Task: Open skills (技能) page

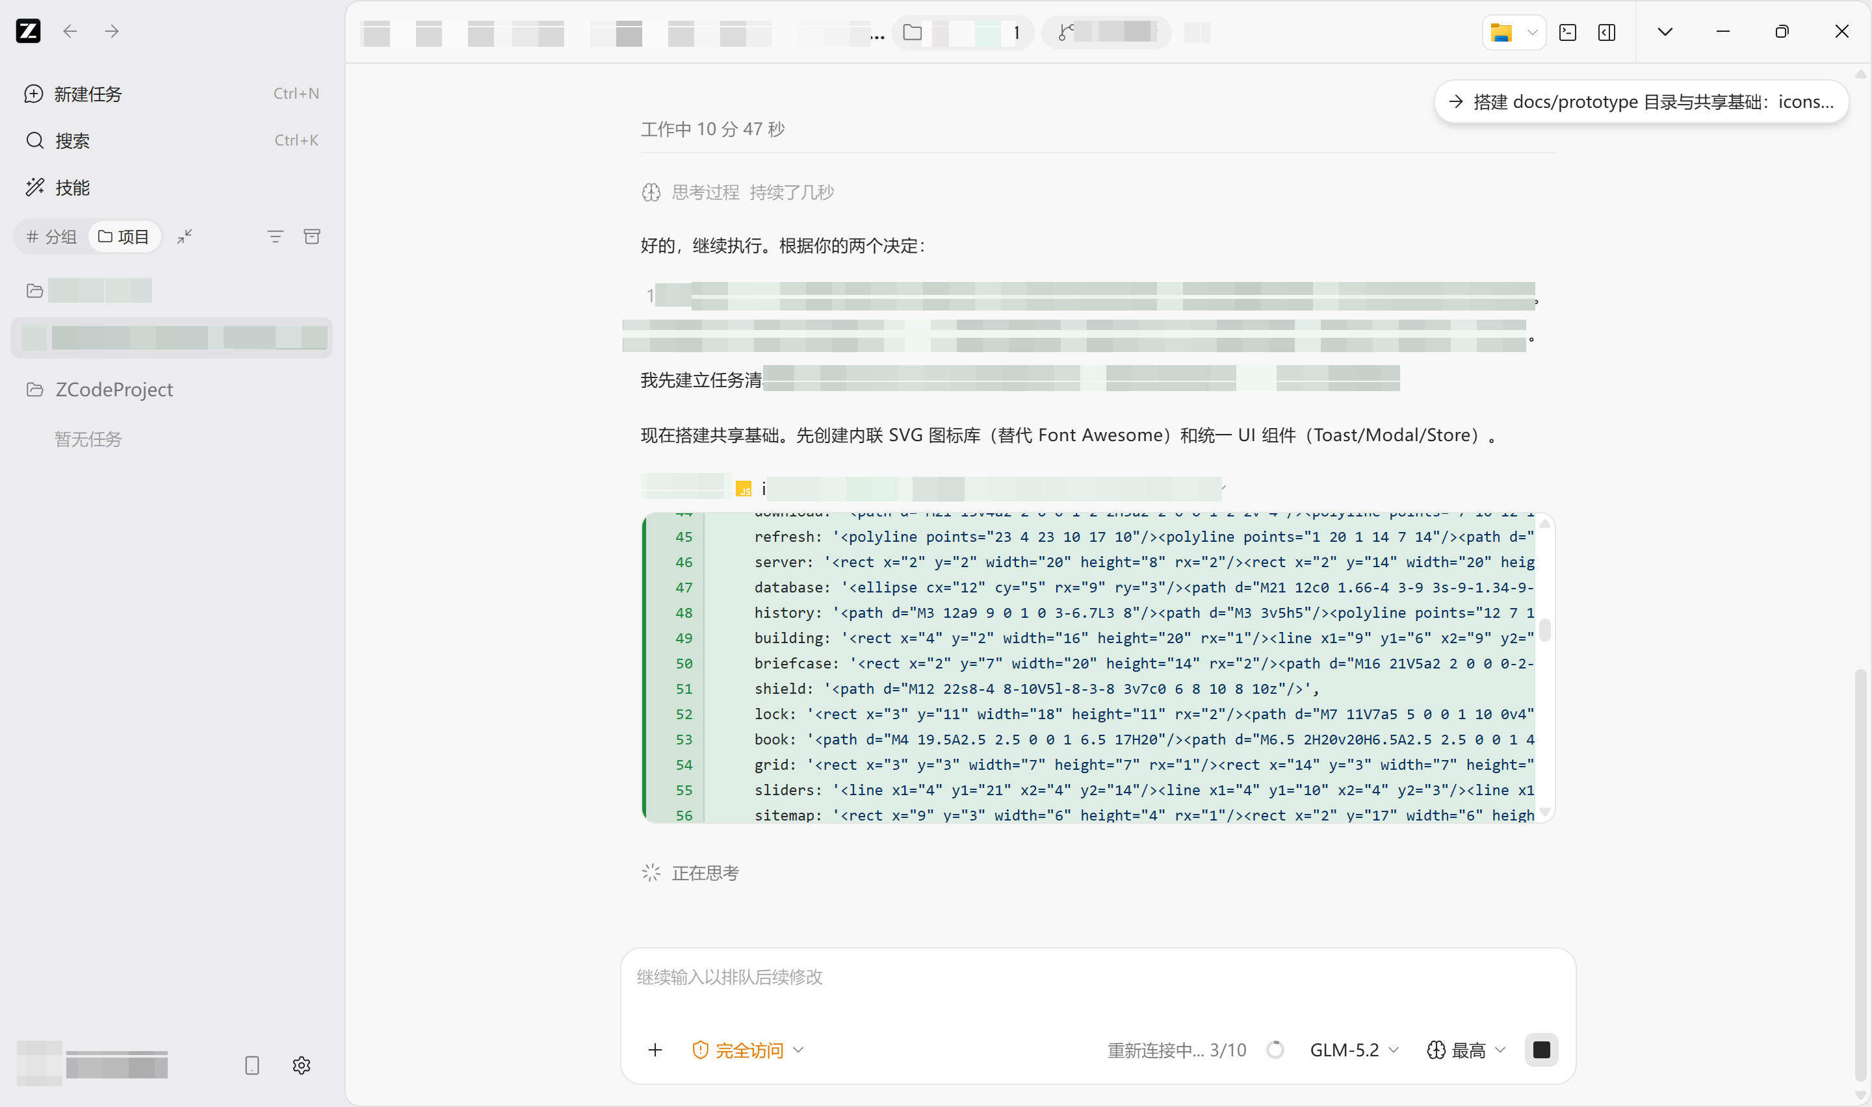Action: coord(172,187)
